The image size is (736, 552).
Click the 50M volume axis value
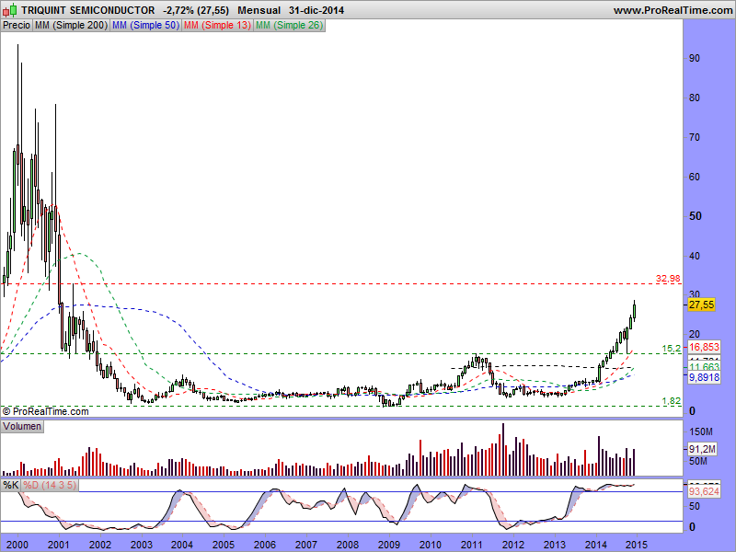[698, 462]
